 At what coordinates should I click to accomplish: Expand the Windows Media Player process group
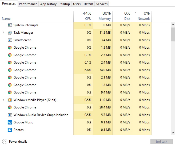click(3, 100)
